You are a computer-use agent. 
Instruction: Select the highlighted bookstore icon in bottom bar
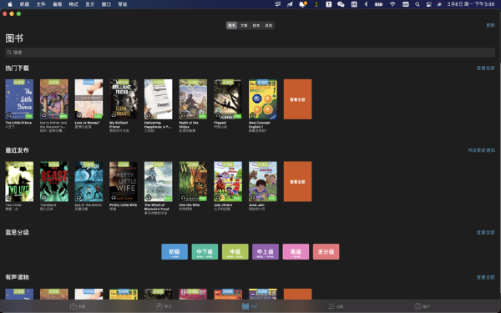pos(245,306)
